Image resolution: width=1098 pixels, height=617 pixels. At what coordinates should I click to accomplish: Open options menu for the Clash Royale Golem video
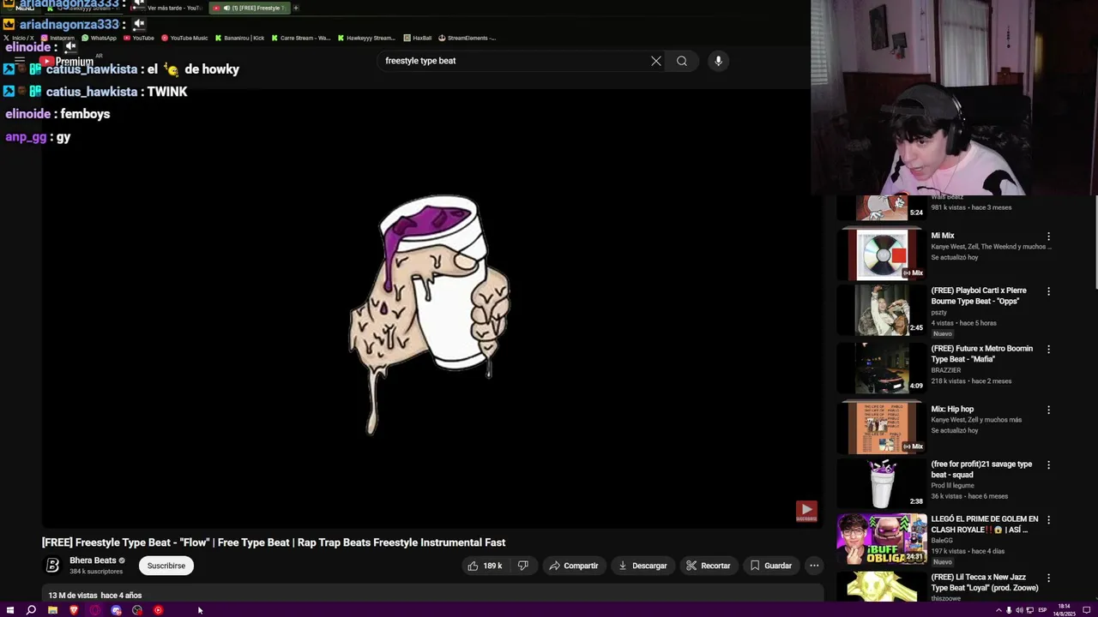[x=1048, y=520]
